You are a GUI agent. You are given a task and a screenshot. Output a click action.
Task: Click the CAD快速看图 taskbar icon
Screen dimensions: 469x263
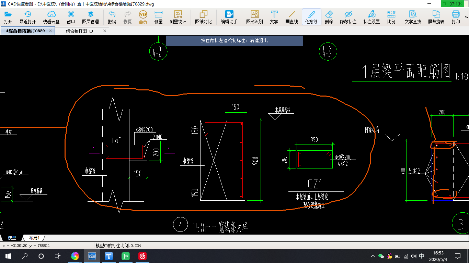(92, 256)
